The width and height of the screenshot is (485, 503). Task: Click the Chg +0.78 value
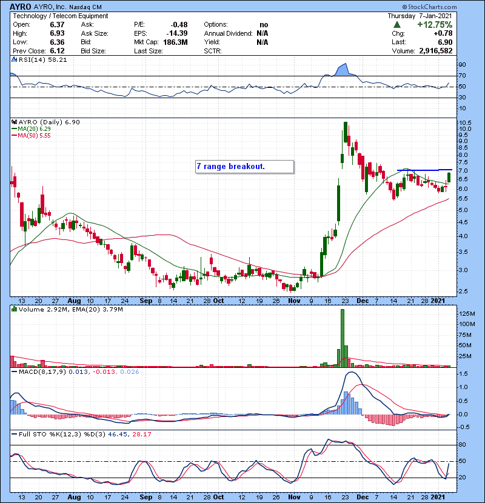point(443,33)
